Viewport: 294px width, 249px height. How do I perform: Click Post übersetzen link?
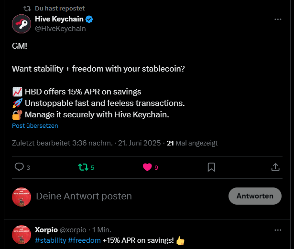(x=35, y=126)
